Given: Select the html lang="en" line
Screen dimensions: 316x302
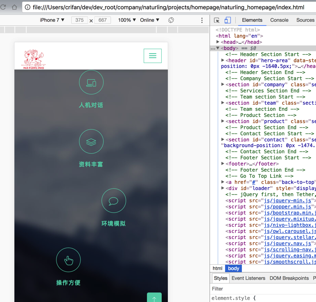Looking at the screenshot, I should 239,36.
